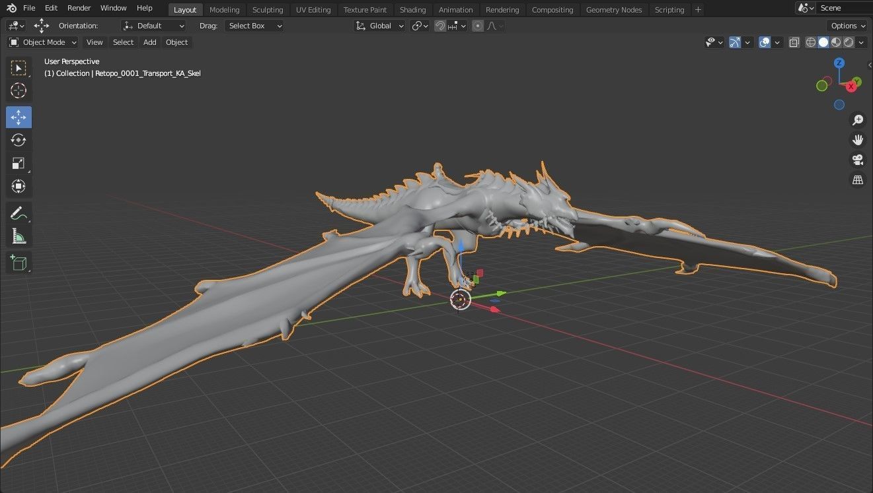The image size is (873, 493).
Task: Open the Options dropdown
Action: pyautogui.click(x=847, y=26)
